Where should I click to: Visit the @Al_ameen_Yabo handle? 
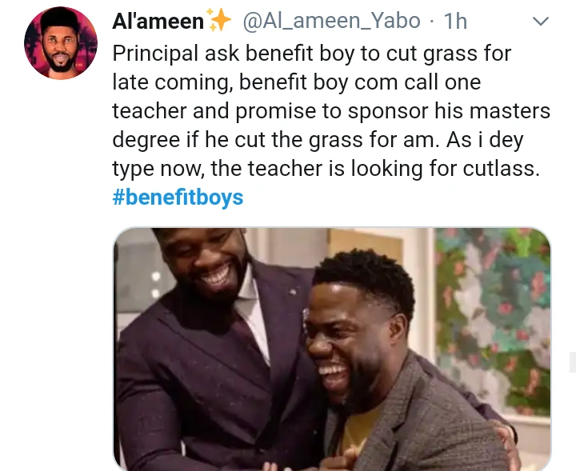click(x=331, y=21)
